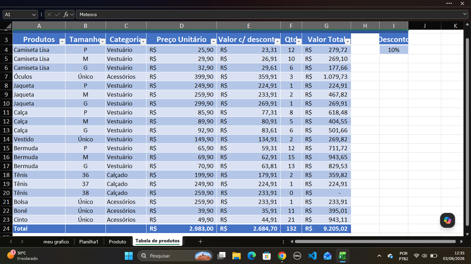Launch Microsoft Edge from the taskbar

(251, 256)
